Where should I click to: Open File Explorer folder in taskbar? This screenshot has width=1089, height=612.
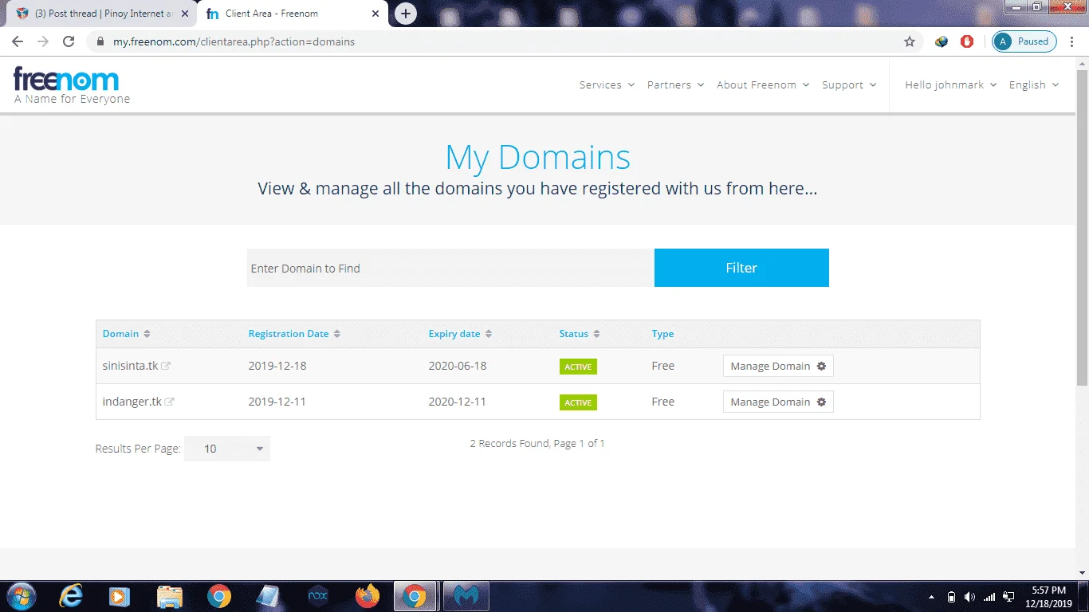coord(170,596)
